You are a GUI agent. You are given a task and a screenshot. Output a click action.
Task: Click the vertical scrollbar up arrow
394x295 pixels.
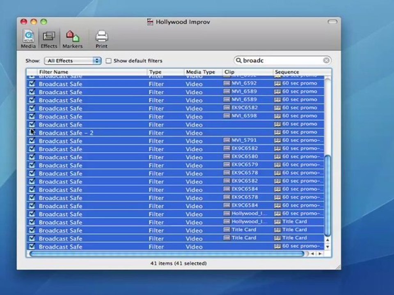[x=328, y=240]
